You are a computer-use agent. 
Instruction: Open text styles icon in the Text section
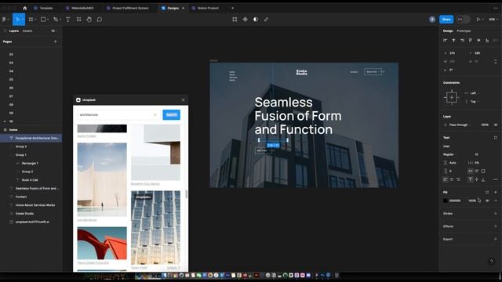(495, 138)
